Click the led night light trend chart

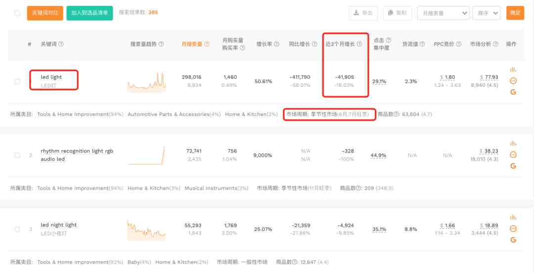click(x=146, y=230)
